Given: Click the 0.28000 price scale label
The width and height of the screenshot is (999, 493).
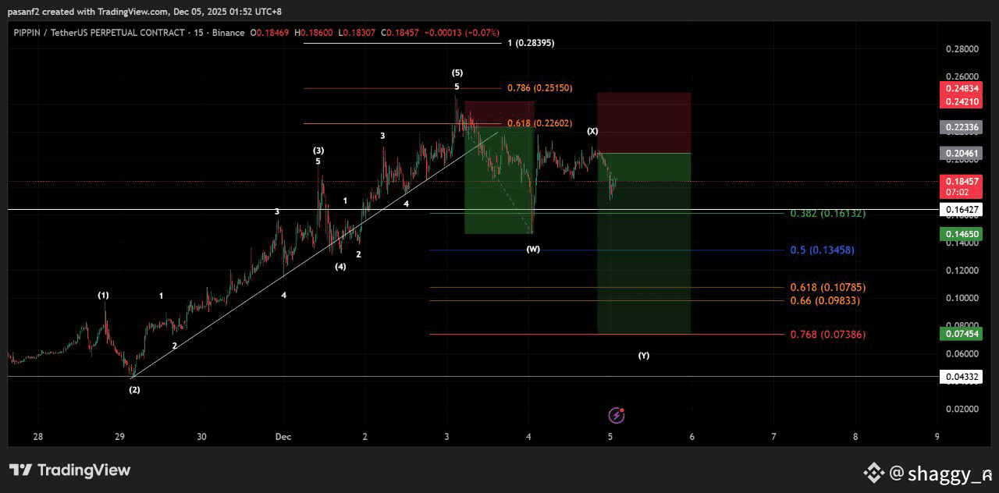Looking at the screenshot, I should click(962, 48).
